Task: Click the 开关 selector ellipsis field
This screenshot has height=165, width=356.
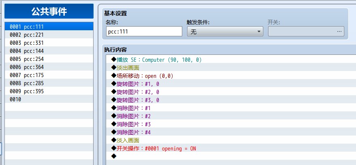Action: tap(306, 31)
